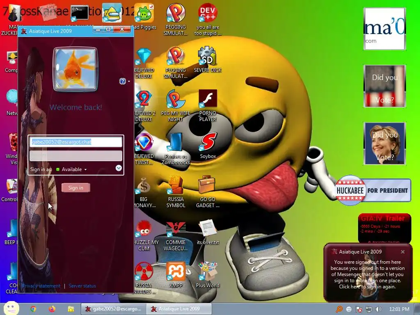
Task: Click the password input field
Action: point(76,156)
